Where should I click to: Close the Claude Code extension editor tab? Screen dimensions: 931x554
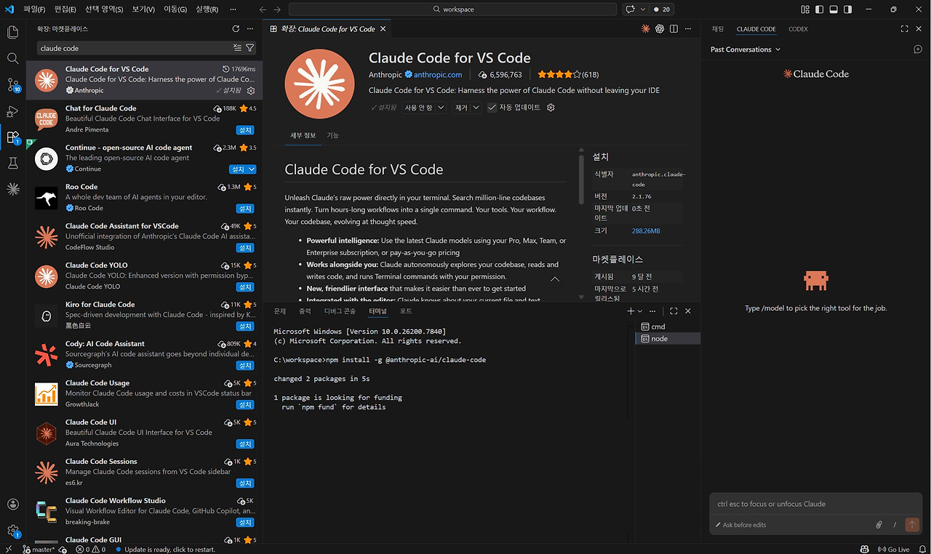383,29
